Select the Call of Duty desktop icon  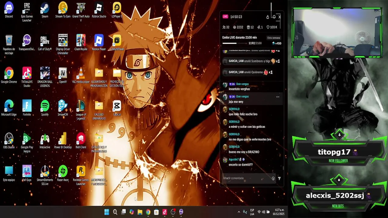(x=45, y=43)
